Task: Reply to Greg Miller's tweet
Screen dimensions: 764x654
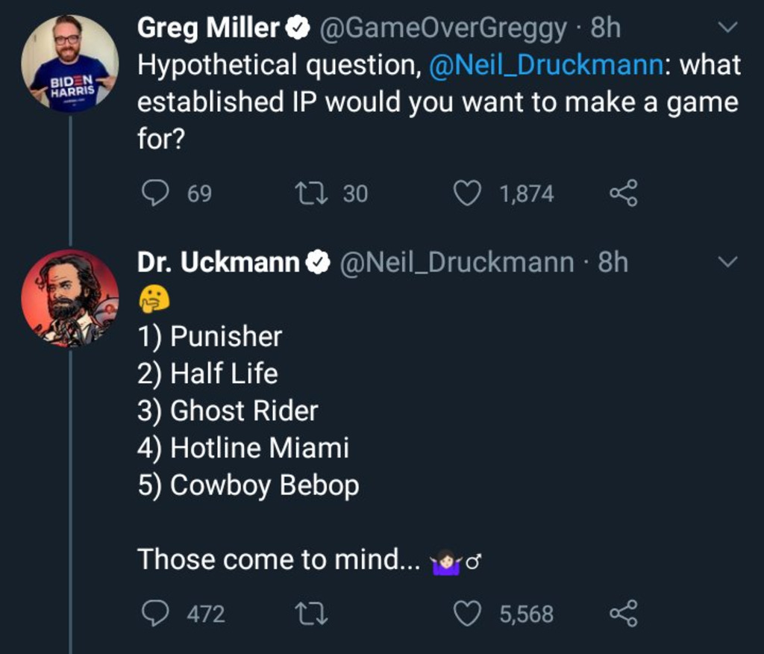Action: point(155,193)
